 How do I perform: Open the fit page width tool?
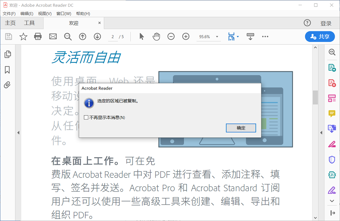click(231, 36)
